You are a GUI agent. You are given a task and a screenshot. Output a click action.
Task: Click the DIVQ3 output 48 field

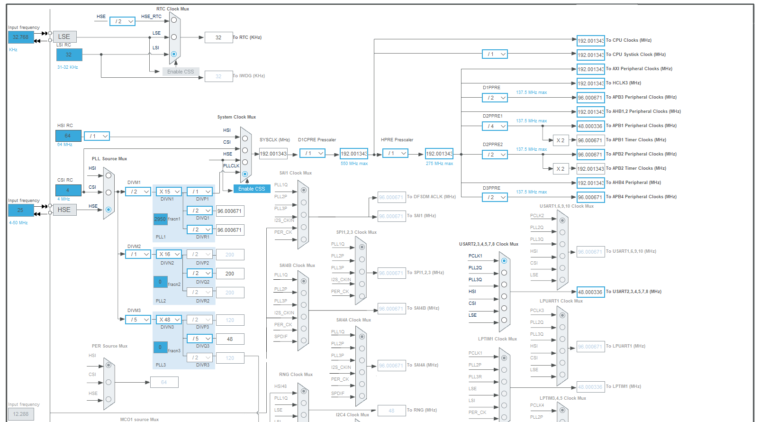(x=230, y=339)
